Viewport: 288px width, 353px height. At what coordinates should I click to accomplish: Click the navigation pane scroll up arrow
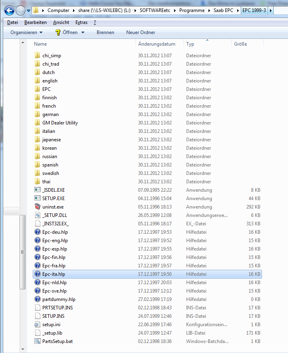click(23, 42)
